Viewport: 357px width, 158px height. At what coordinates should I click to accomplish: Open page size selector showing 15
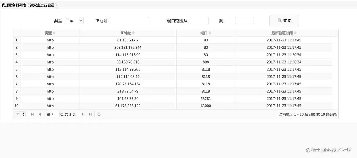(x=20, y=114)
